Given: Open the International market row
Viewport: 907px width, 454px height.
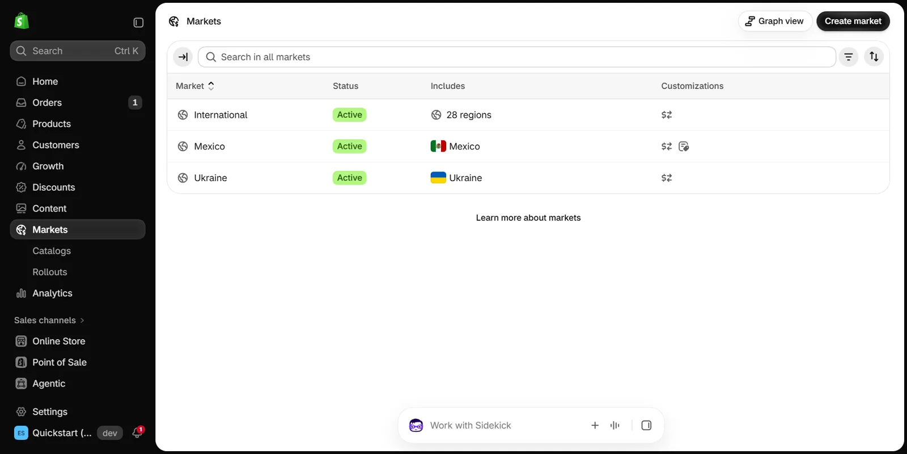Looking at the screenshot, I should point(528,115).
